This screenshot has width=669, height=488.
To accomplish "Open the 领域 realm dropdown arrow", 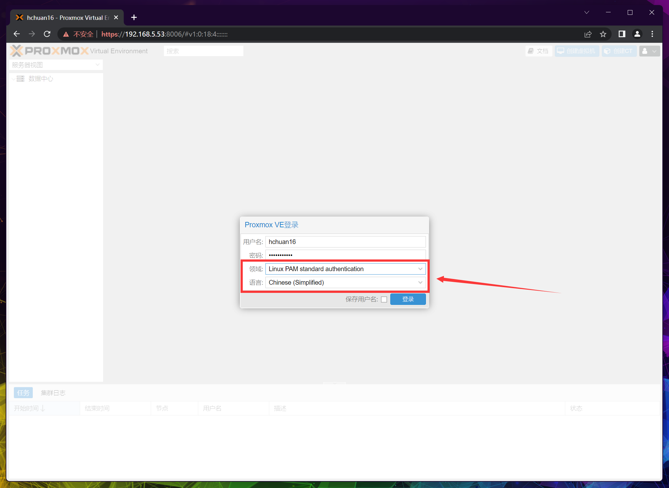I will coord(420,269).
